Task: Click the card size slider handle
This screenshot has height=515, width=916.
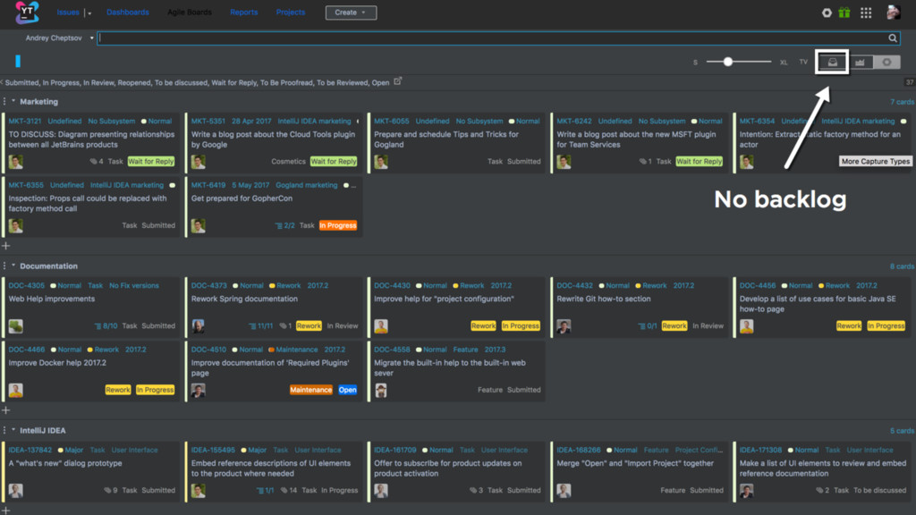Action: click(728, 62)
